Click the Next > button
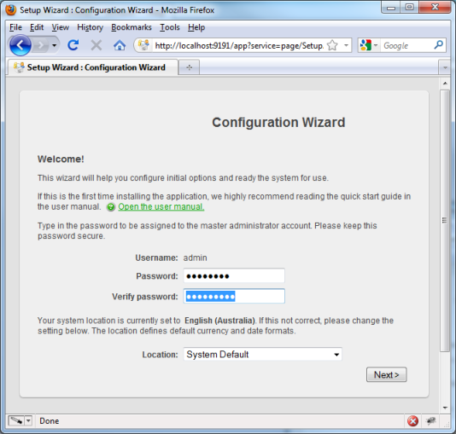456x434 pixels. [x=387, y=375]
